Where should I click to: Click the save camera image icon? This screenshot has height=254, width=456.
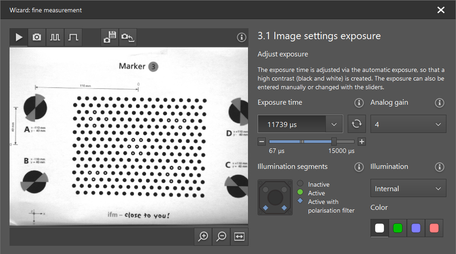click(110, 37)
